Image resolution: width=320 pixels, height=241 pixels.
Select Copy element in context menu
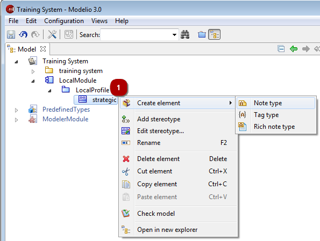coord(179,184)
